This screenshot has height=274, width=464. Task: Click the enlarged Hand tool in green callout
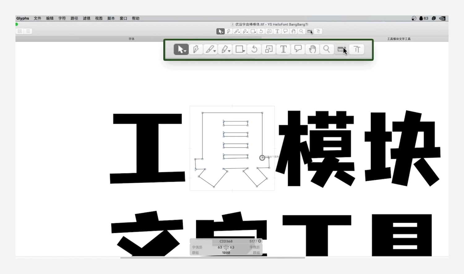pyautogui.click(x=312, y=49)
